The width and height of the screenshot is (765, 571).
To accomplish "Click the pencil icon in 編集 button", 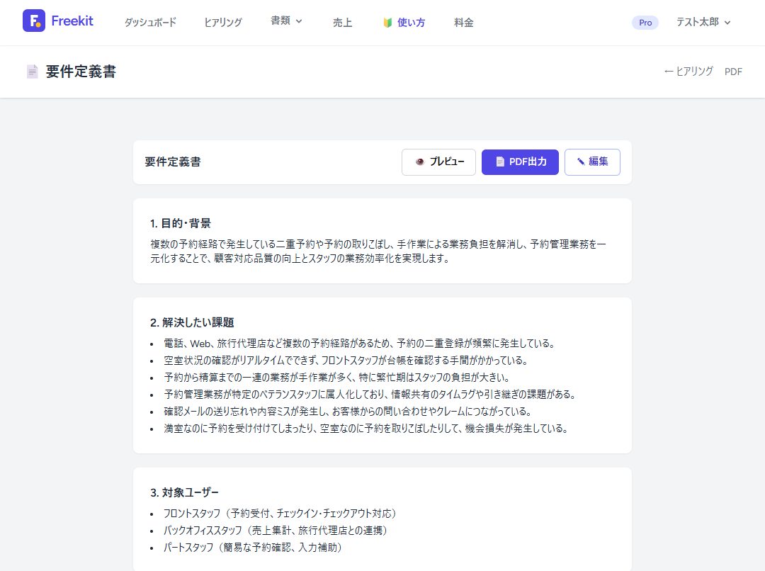I will pyautogui.click(x=581, y=162).
